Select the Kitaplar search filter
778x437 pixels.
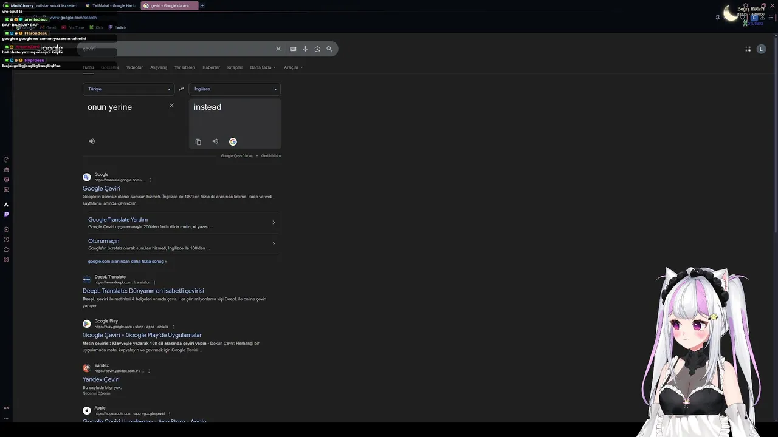[x=235, y=67]
